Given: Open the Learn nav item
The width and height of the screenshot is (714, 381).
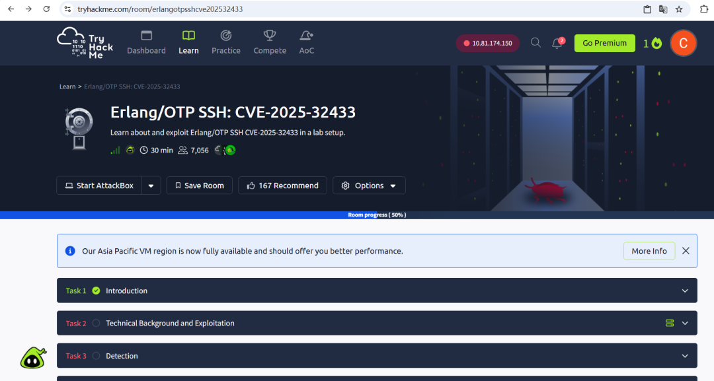Looking at the screenshot, I should pyautogui.click(x=188, y=43).
